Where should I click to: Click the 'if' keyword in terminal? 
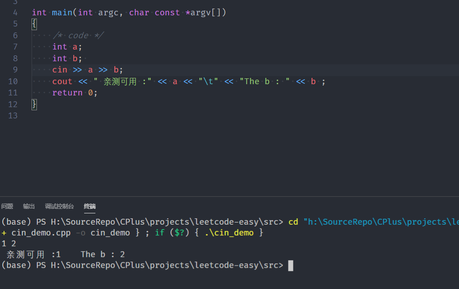(x=160, y=233)
